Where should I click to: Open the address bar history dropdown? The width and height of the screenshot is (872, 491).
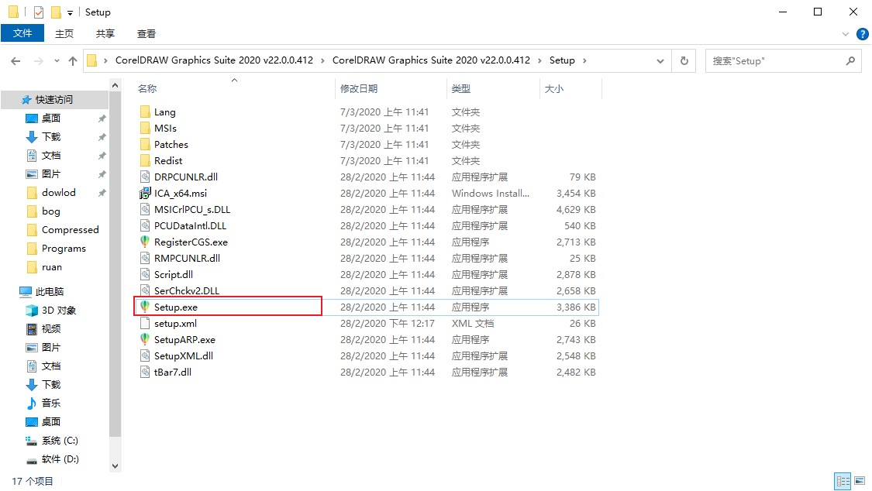[x=660, y=61]
